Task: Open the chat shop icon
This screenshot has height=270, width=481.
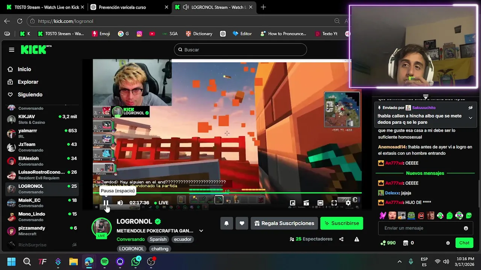Action: 405,243
